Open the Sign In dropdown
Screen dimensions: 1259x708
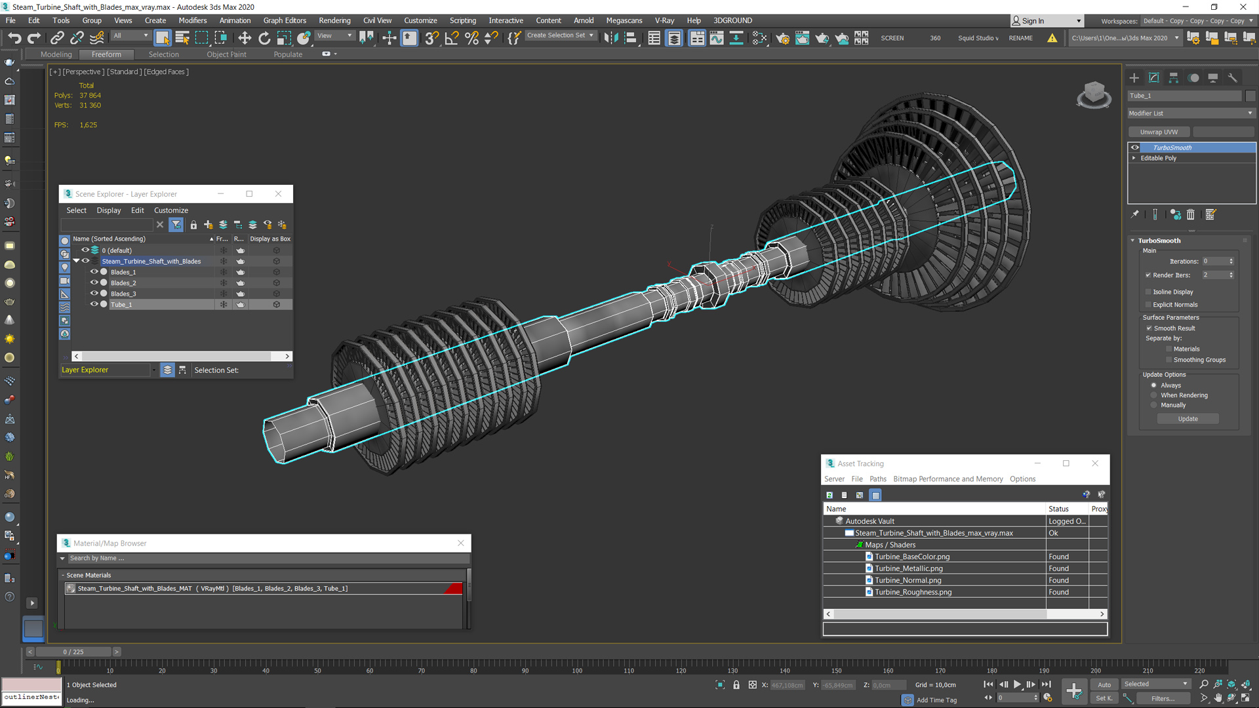[1047, 21]
